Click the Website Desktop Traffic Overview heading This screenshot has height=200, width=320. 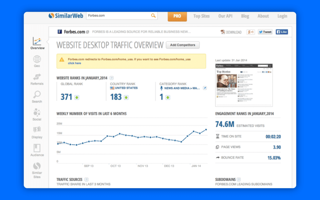click(x=110, y=45)
